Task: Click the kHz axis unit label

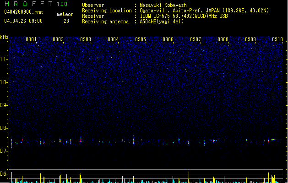Action: [x=4, y=37]
